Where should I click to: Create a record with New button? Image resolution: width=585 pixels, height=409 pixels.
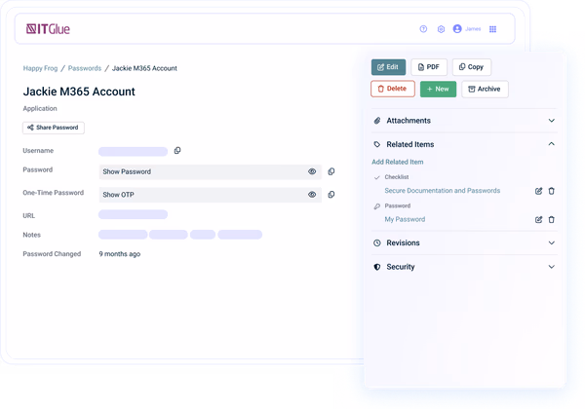point(438,89)
